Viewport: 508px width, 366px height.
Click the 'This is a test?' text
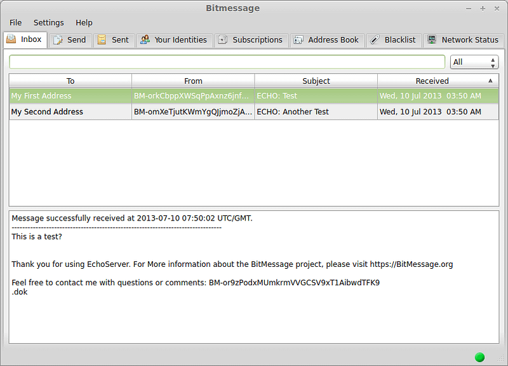point(37,236)
